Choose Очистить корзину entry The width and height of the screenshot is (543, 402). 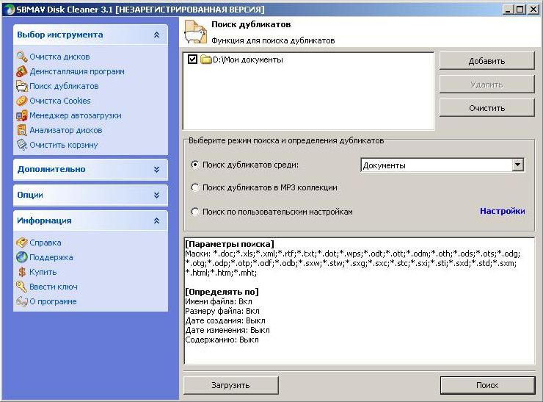click(x=64, y=145)
